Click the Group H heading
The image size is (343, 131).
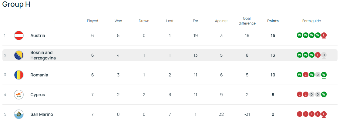tap(16, 5)
